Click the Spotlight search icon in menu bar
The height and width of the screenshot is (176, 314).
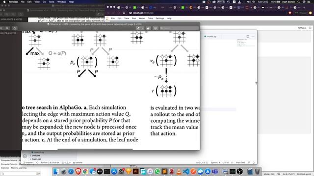(299, 2)
